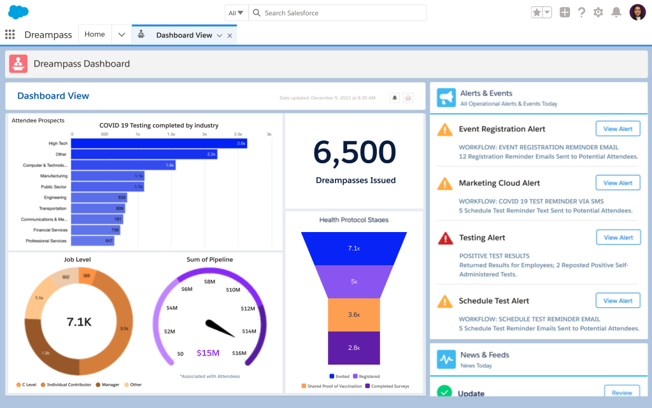This screenshot has height=408, width=652.
Task: Add page to favorites with star
Action: click(x=537, y=12)
